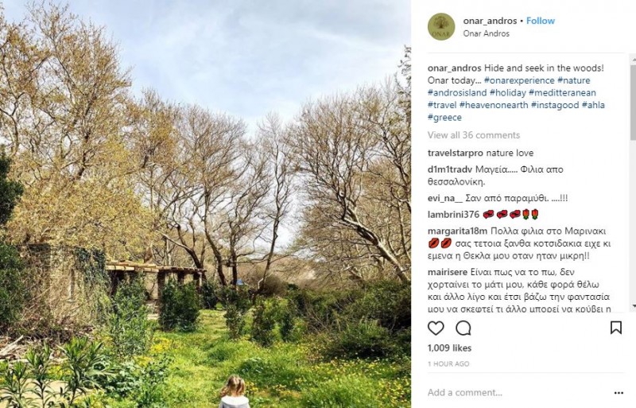Follow the onar_andros account

[x=541, y=21]
